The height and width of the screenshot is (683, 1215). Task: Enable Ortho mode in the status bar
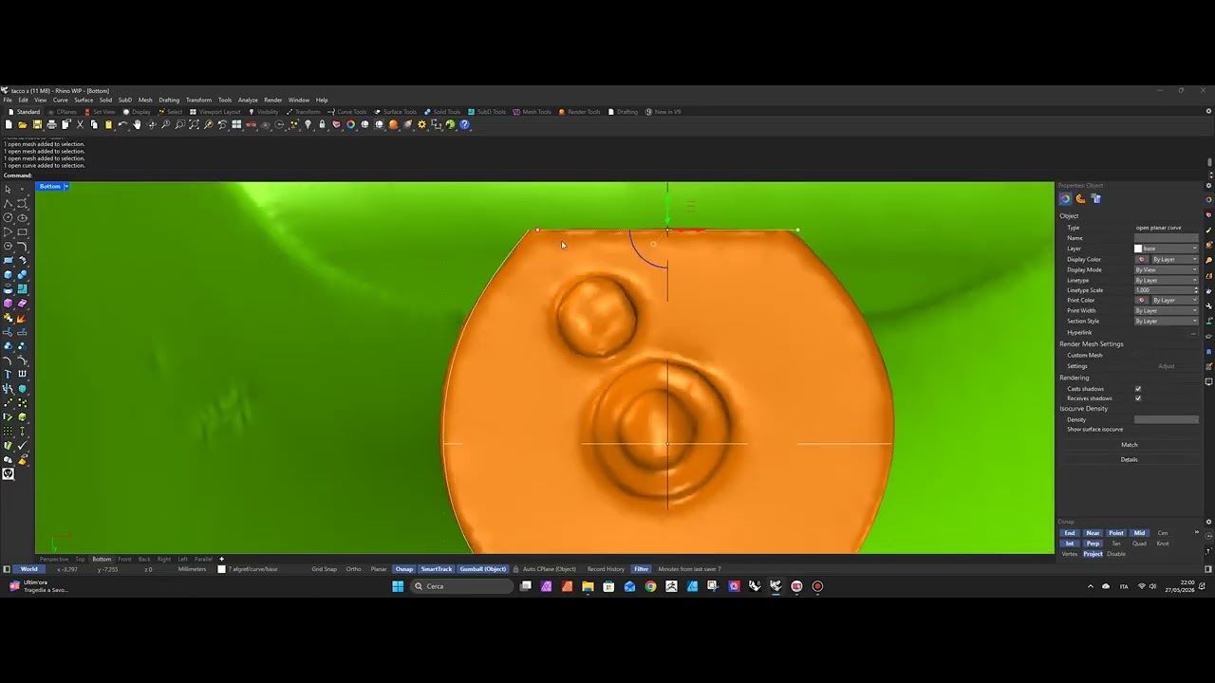coord(354,569)
